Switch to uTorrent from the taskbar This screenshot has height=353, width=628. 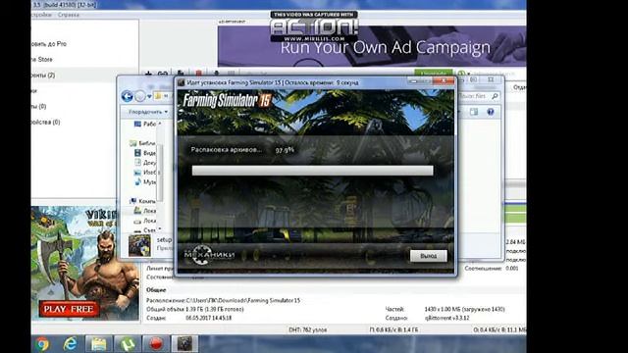[128, 344]
